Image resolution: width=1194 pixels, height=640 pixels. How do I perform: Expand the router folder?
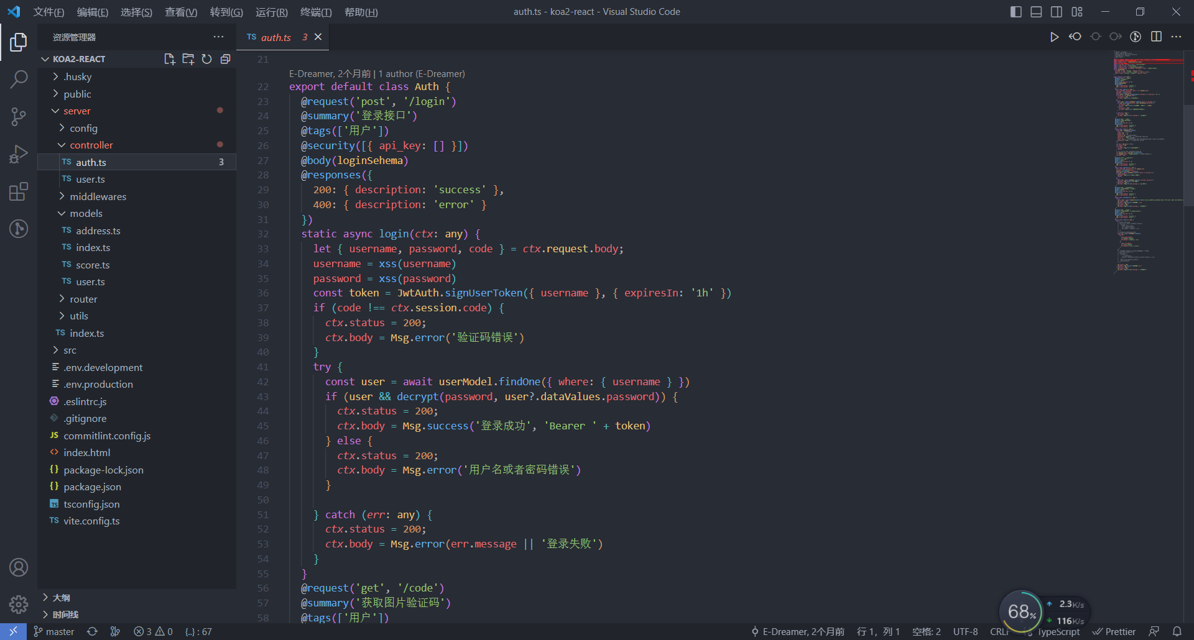[x=83, y=299]
